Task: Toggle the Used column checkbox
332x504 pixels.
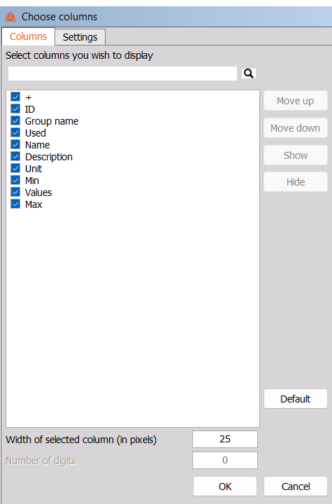Action: tap(15, 132)
